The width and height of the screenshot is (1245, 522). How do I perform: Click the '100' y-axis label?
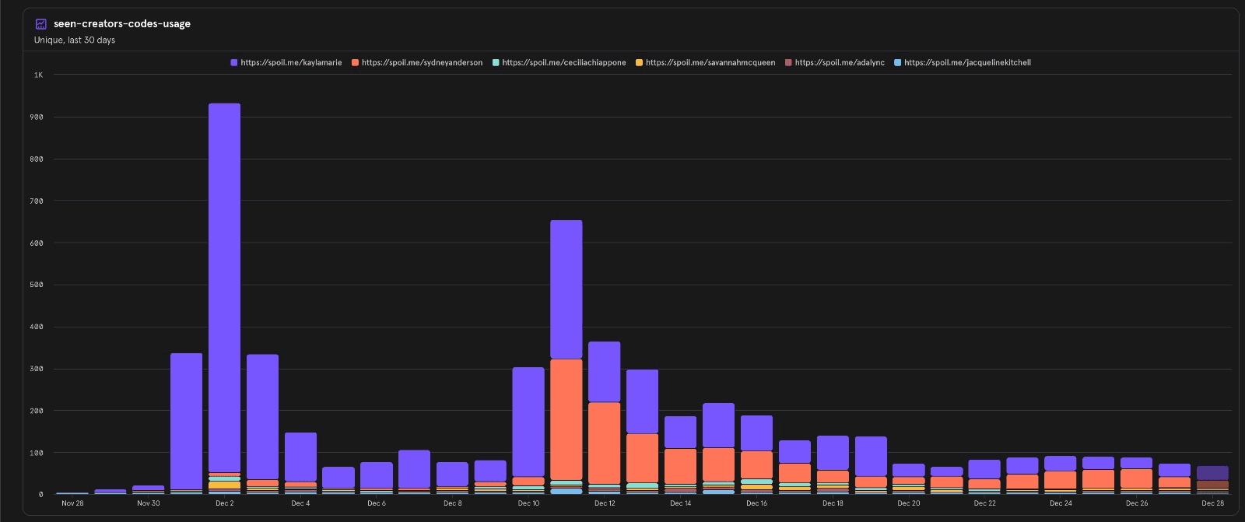click(37, 453)
